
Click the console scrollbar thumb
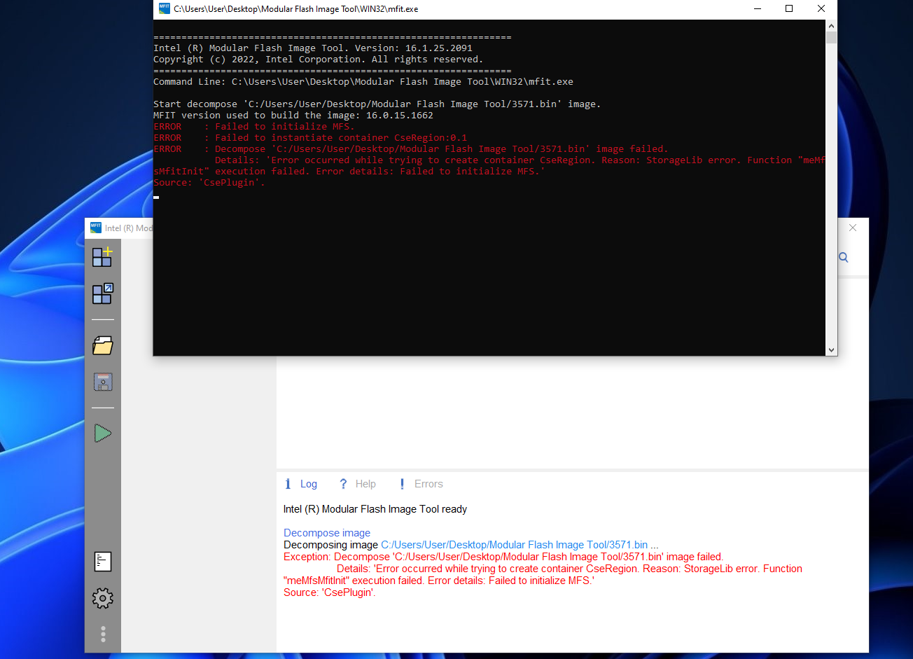coord(831,38)
